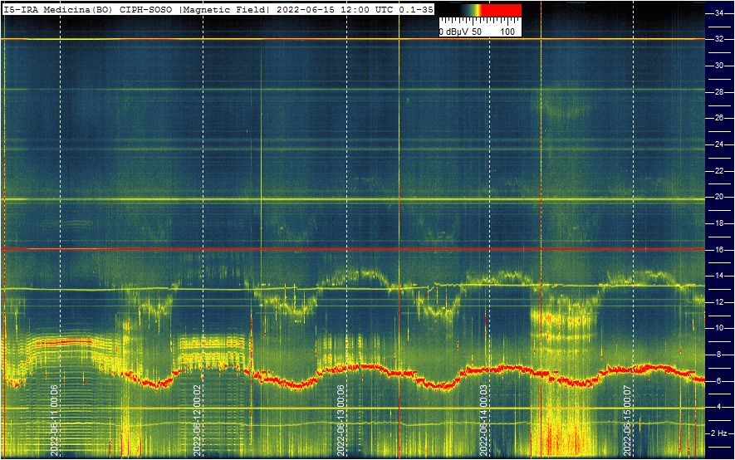This screenshot has width=735, height=460.
Task: Click the Magnetic Field title text
Action: pos(224,9)
